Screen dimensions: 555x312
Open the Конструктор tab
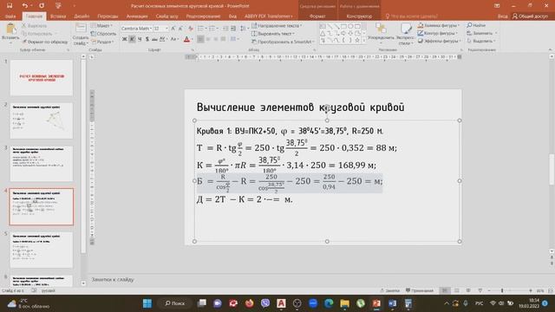tap(359, 16)
